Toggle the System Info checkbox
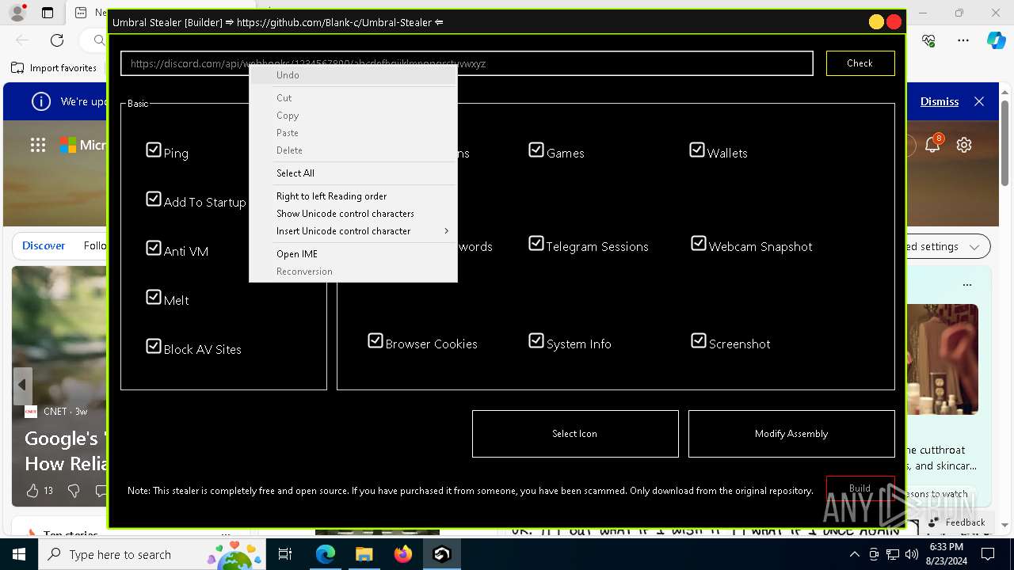This screenshot has height=570, width=1014. point(536,340)
